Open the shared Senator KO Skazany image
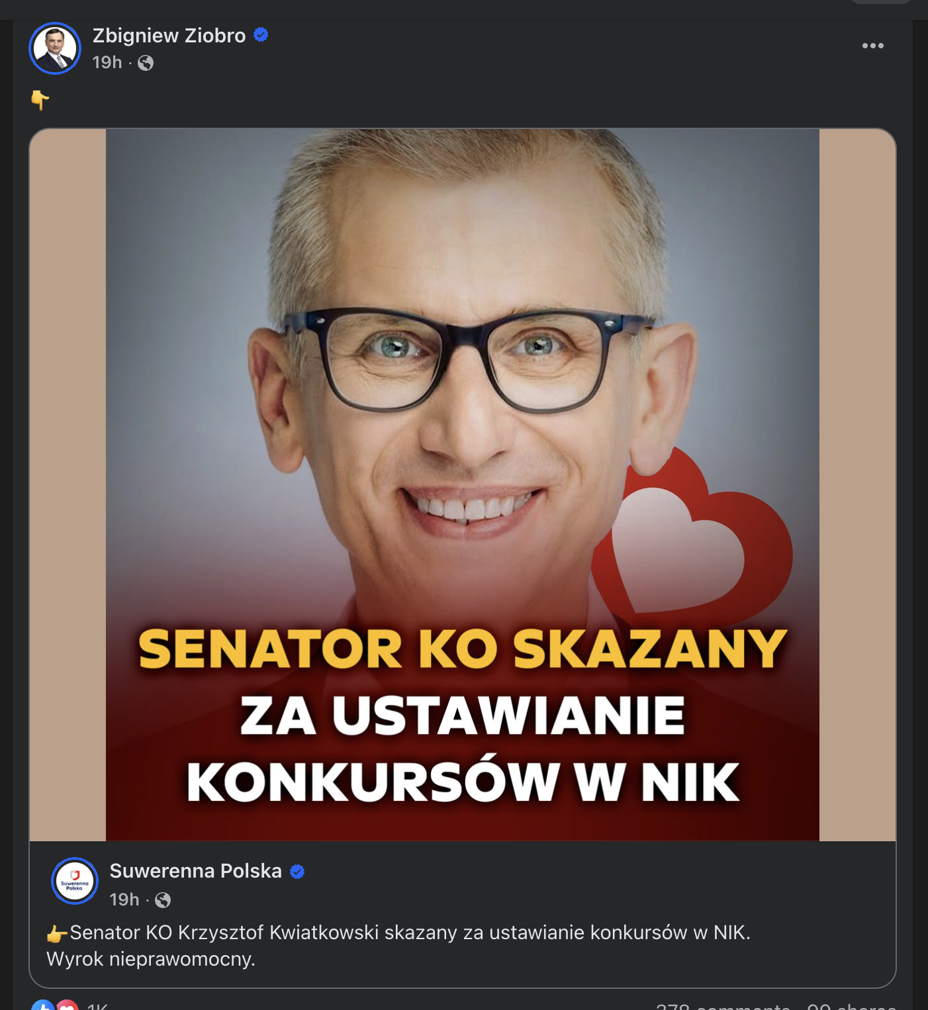Viewport: 928px width, 1010px height. 462,484
